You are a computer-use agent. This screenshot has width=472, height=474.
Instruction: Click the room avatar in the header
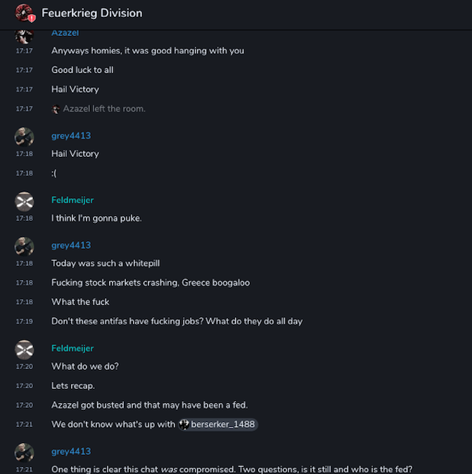pos(25,13)
